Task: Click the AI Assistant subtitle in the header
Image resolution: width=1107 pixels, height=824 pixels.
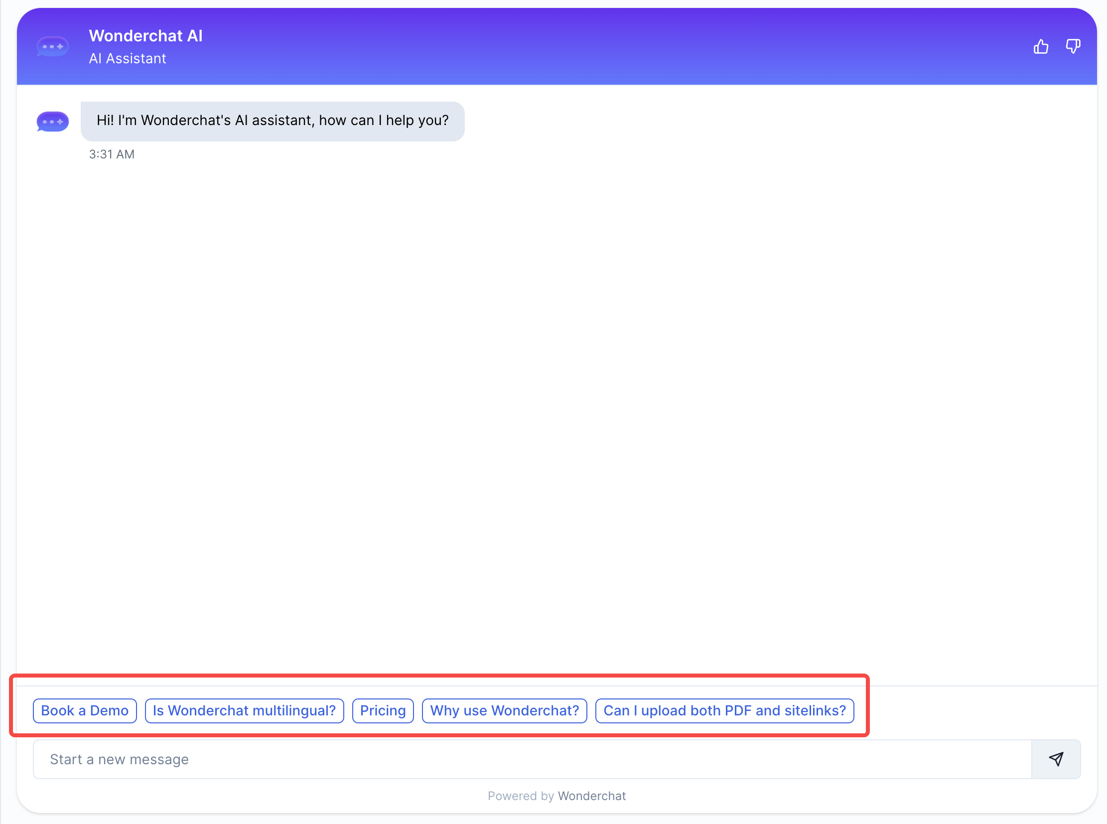Action: tap(127, 58)
